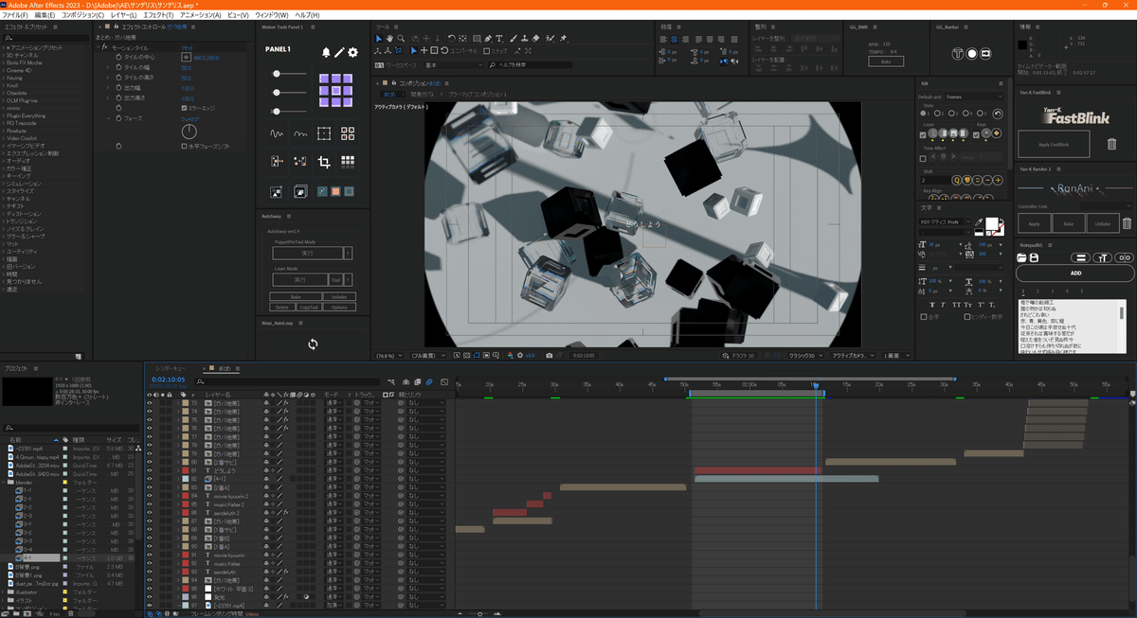Click the character fill color white swatch
The image size is (1137, 618).
tap(992, 223)
